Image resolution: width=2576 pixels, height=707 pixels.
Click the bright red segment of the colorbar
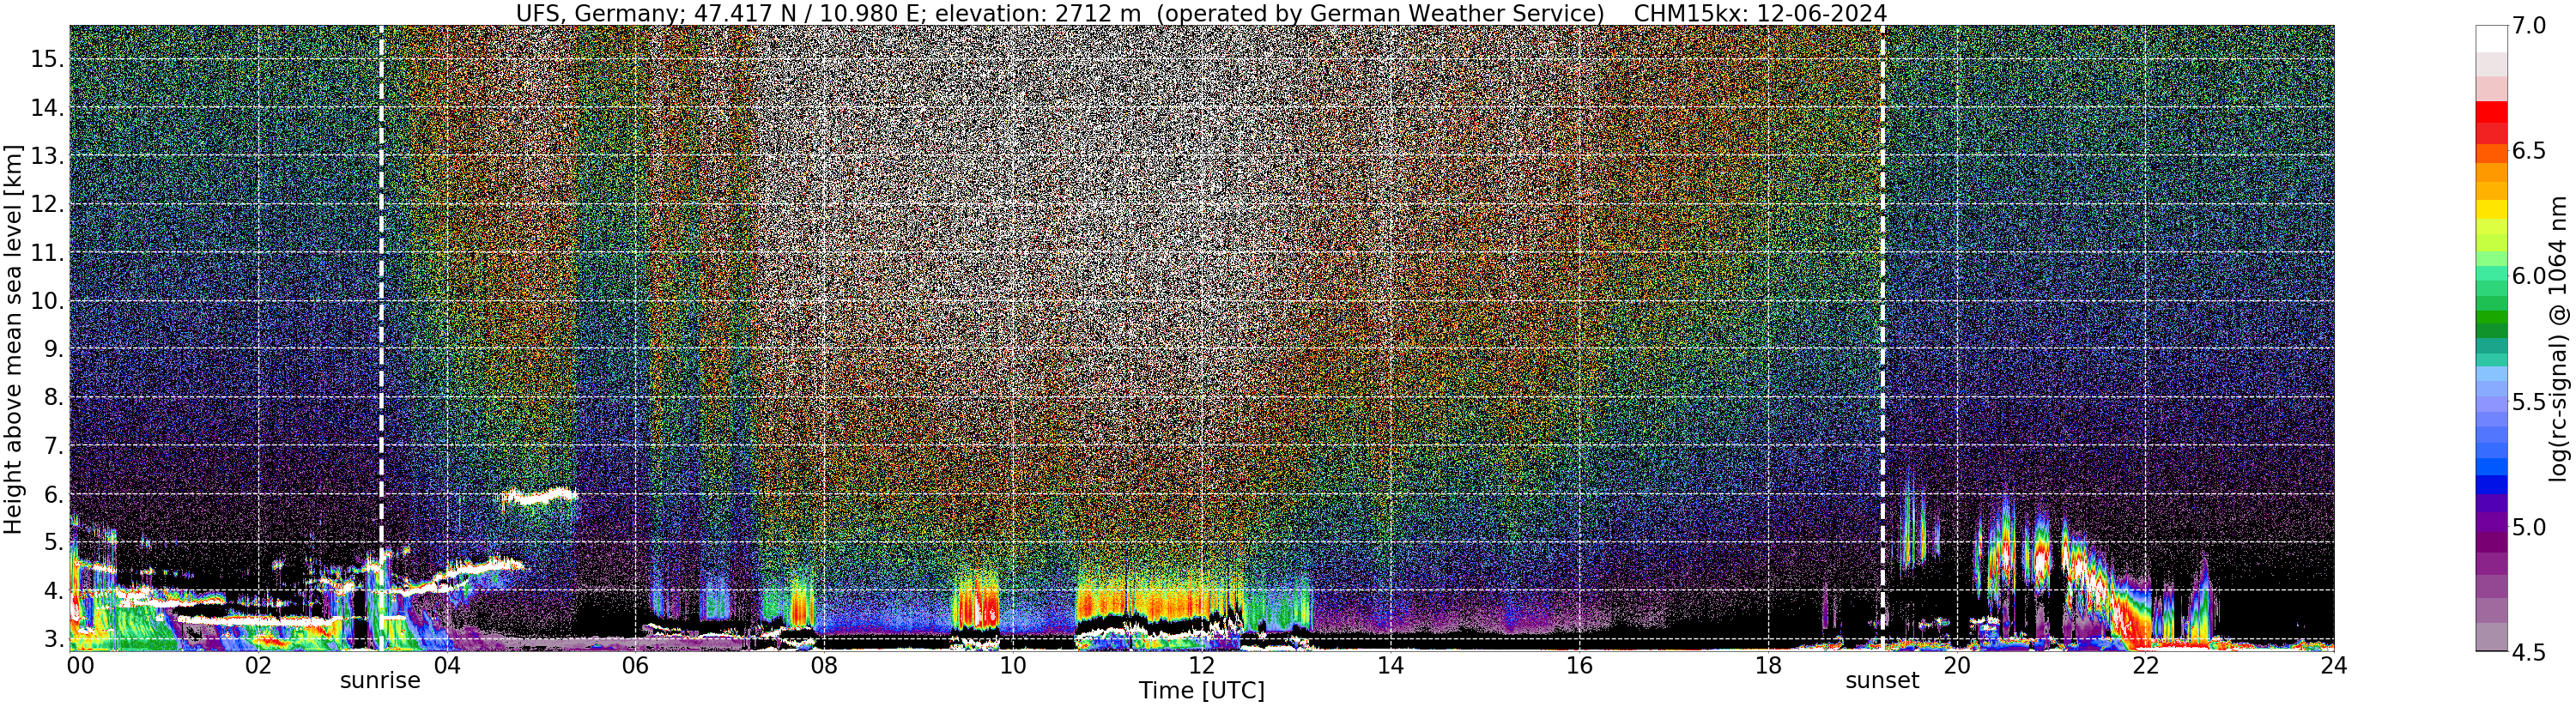point(2491,113)
